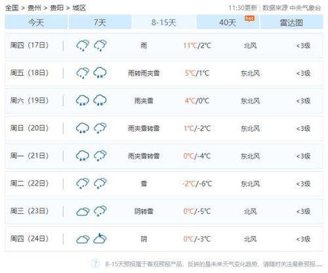Viewport: 328px width, 273px height.
Task: Click the 贵州 breadcrumb link
Action: point(34,8)
